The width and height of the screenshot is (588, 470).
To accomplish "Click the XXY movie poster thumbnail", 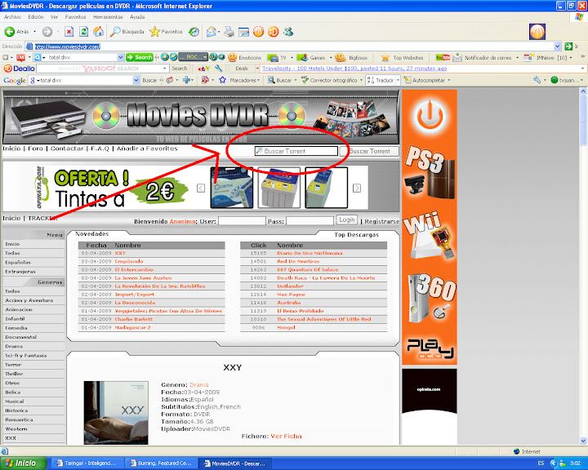I will (x=116, y=413).
